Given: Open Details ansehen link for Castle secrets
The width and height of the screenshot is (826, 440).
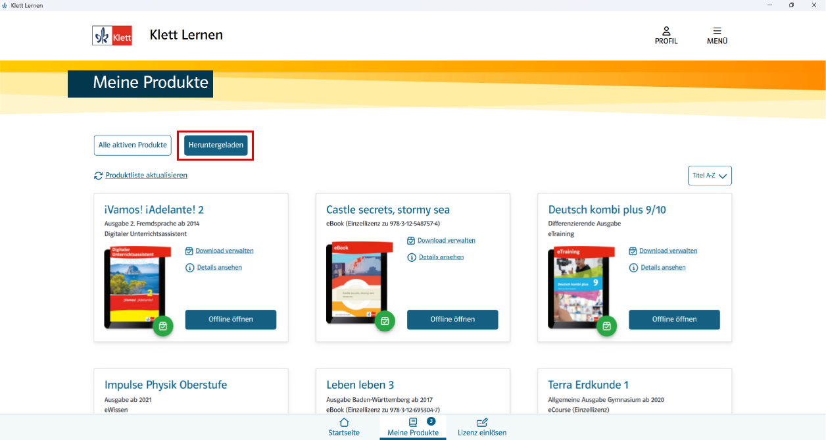Looking at the screenshot, I should tap(441, 257).
